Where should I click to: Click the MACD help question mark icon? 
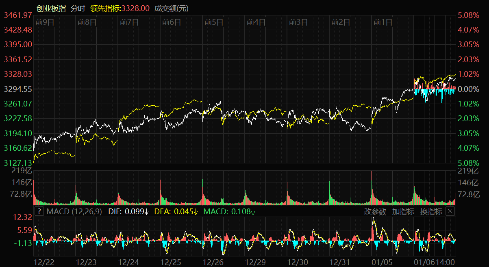39,211
